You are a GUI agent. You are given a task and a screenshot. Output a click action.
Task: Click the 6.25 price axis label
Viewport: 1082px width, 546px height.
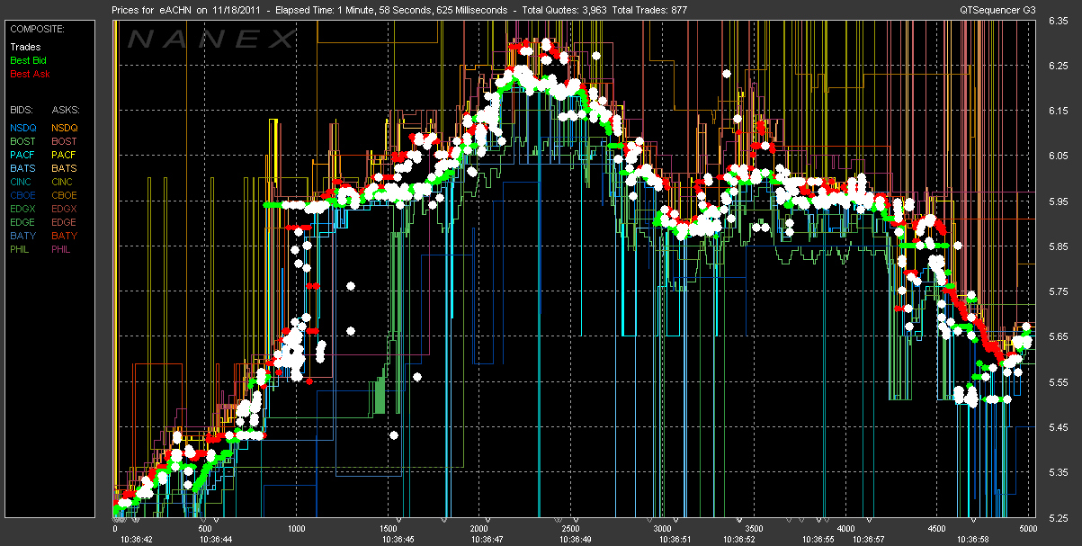point(1059,67)
